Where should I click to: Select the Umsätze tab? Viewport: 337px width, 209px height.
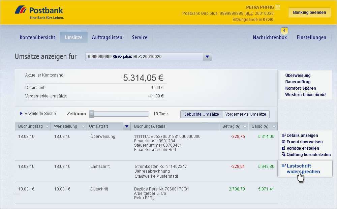click(73, 37)
